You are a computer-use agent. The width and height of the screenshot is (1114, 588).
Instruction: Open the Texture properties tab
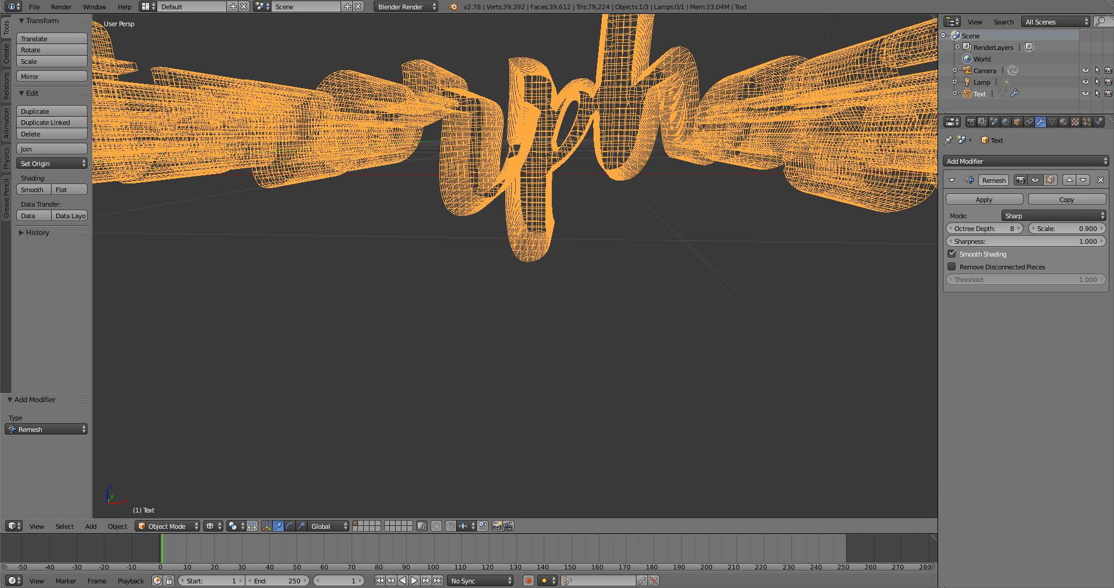pos(1075,122)
